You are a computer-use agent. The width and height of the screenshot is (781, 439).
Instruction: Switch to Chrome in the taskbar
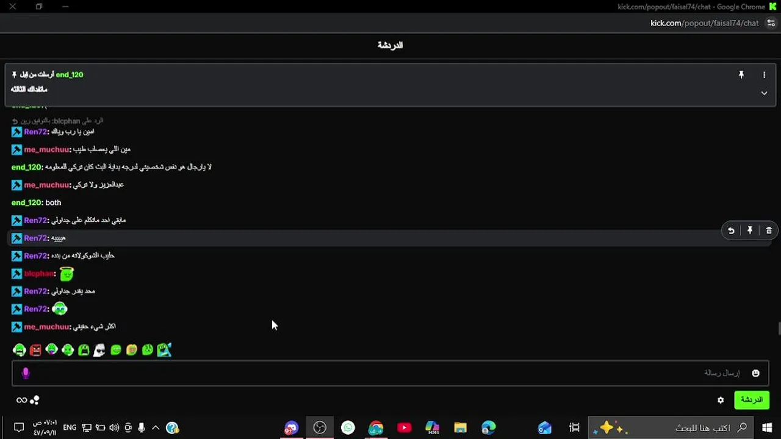[x=376, y=427]
